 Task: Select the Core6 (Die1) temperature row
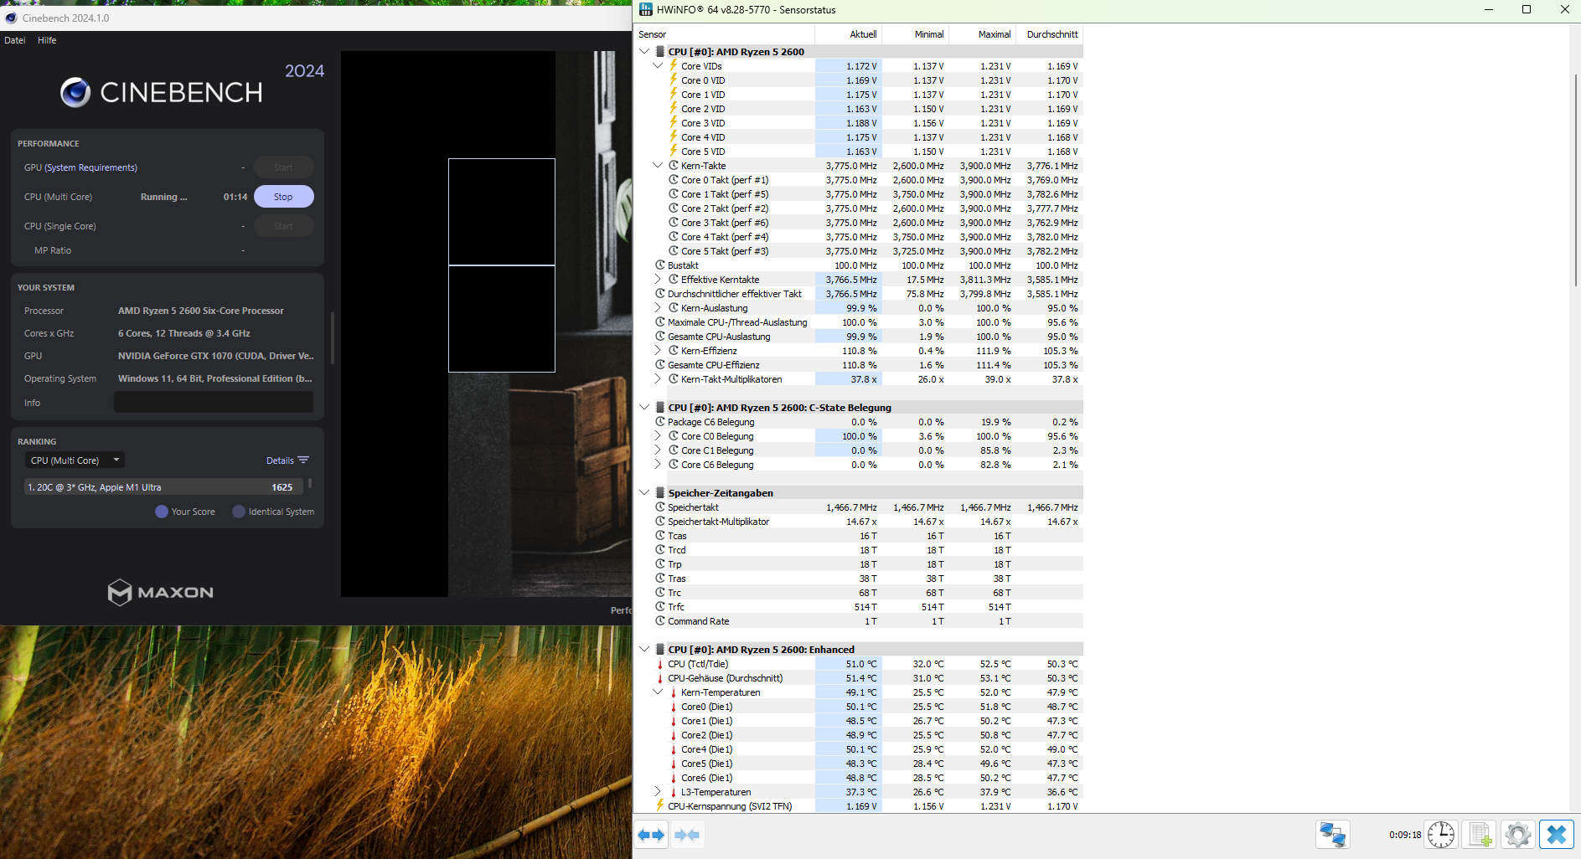(x=859, y=778)
